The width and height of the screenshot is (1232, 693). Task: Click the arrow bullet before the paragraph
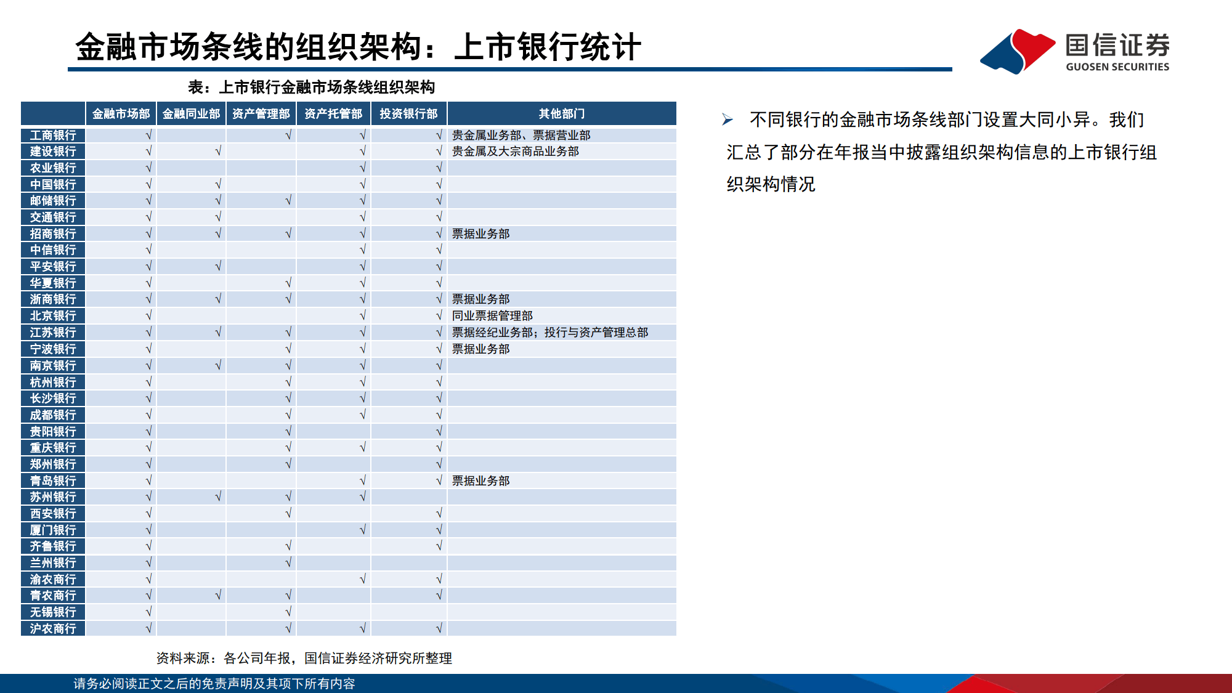point(727,120)
